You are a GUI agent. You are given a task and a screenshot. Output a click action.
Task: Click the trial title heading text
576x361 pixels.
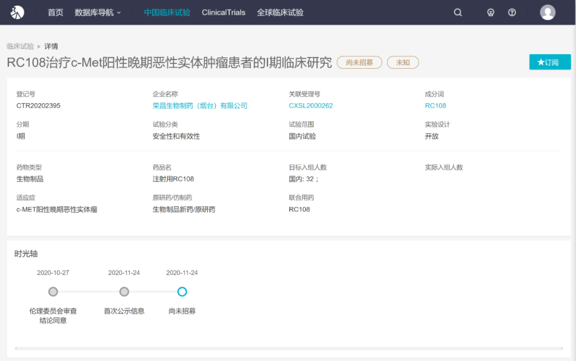pos(170,62)
